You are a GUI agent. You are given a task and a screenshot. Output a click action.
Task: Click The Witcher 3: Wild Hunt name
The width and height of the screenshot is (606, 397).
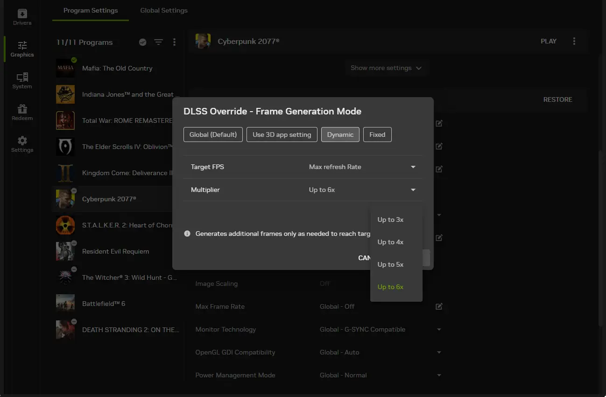pos(129,277)
